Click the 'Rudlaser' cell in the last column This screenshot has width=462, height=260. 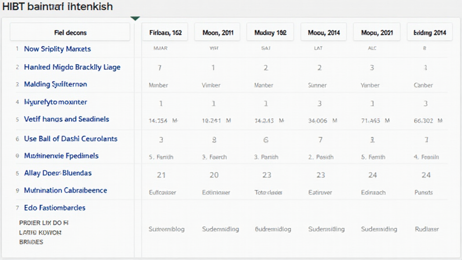point(426,229)
